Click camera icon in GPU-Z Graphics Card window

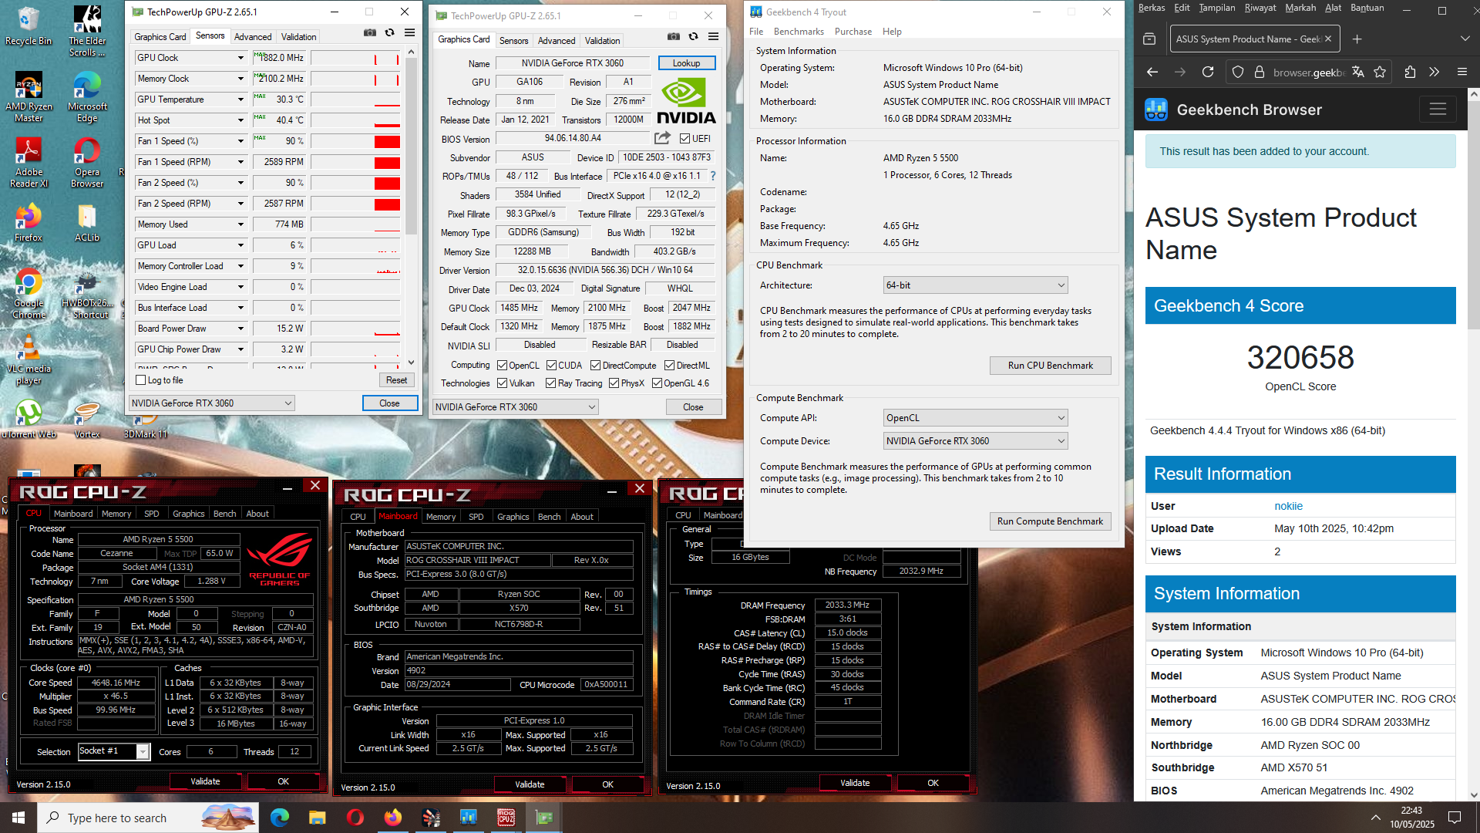pyautogui.click(x=674, y=37)
